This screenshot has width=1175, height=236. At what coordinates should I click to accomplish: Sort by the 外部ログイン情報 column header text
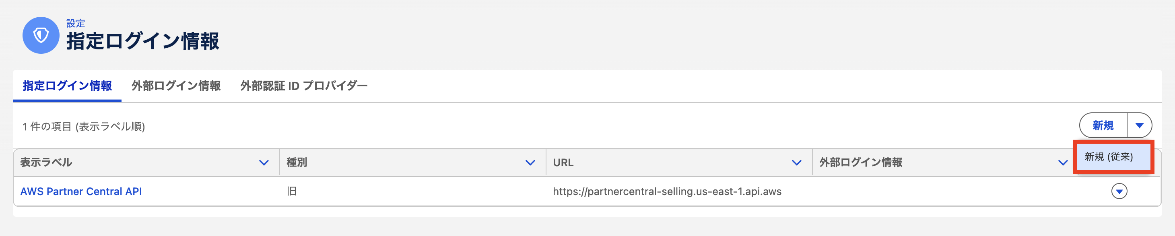tap(860, 162)
